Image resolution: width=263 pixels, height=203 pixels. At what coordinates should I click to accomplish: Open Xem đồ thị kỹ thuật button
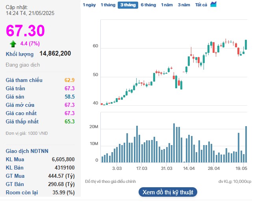coord(167,192)
